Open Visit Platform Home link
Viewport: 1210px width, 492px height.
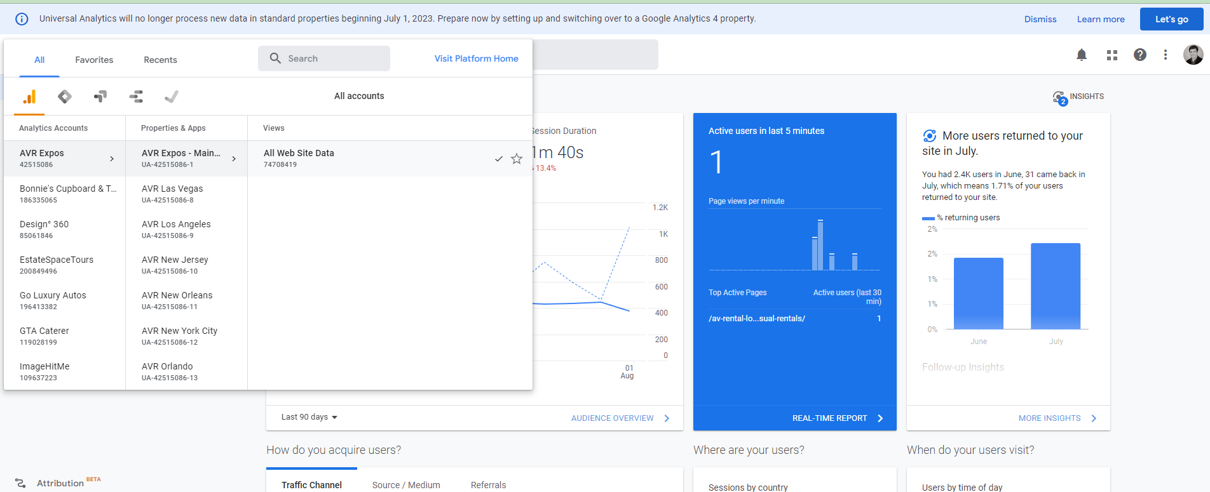477,58
